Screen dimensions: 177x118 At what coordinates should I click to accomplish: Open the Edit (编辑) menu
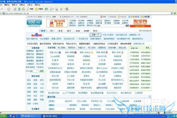[7, 5]
